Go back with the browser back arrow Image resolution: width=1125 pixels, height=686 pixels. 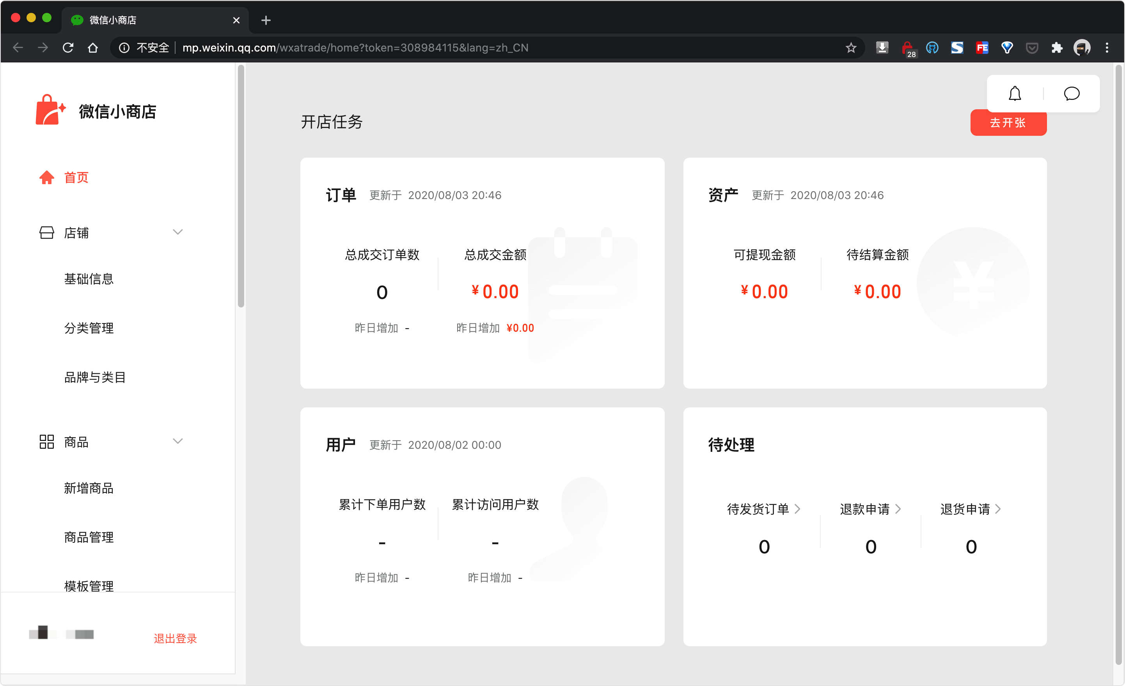pyautogui.click(x=18, y=48)
